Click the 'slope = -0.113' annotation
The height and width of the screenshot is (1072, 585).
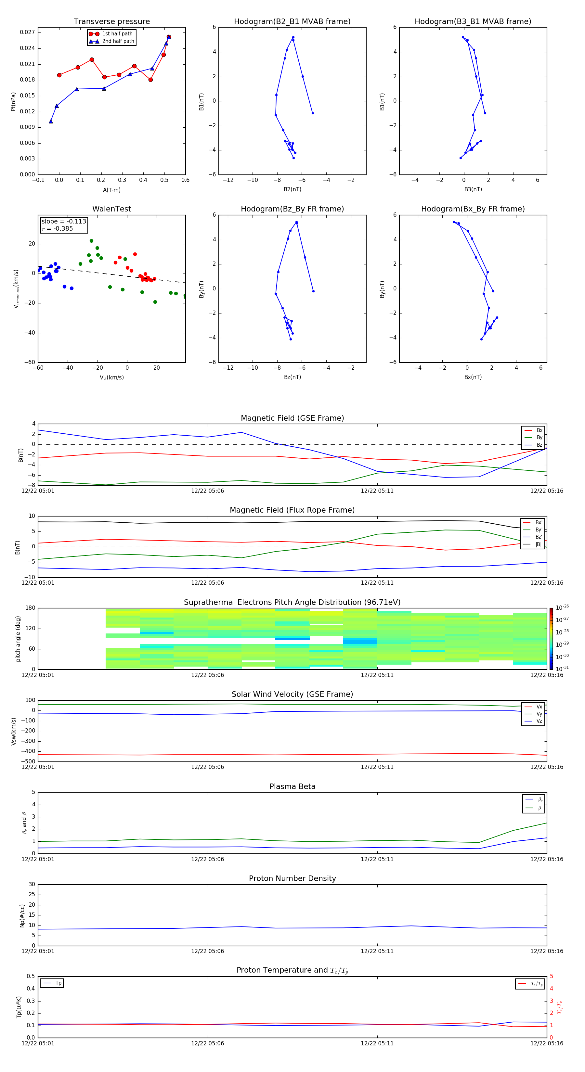pos(64,222)
